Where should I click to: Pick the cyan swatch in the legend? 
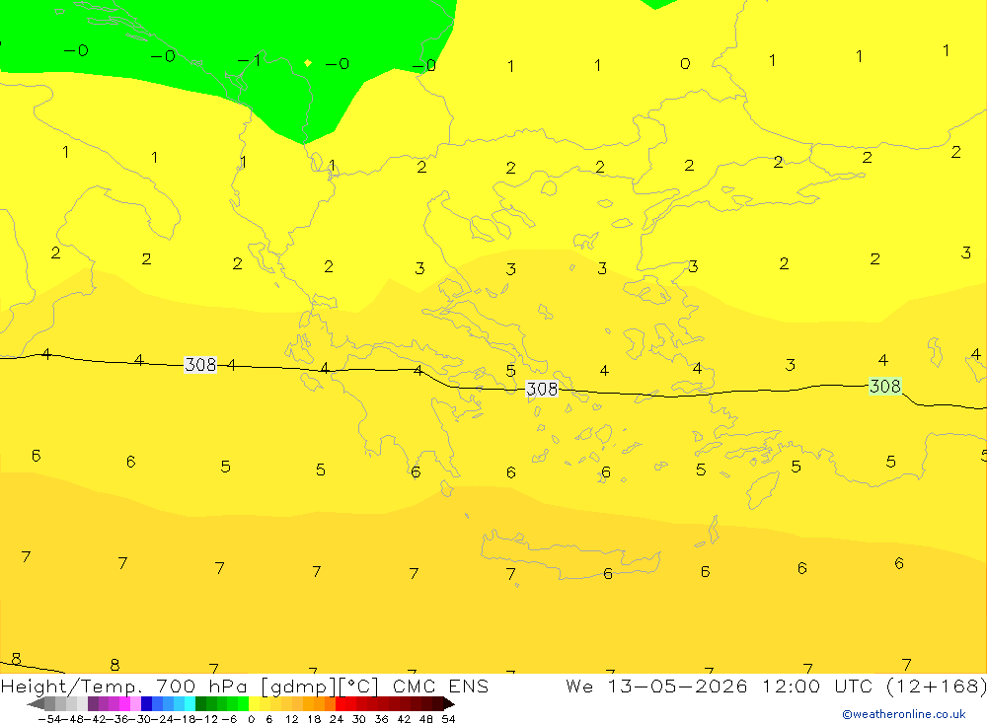(190, 704)
